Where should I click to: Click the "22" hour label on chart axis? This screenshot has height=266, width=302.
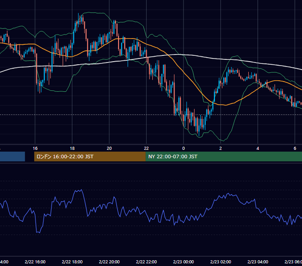click(147, 149)
